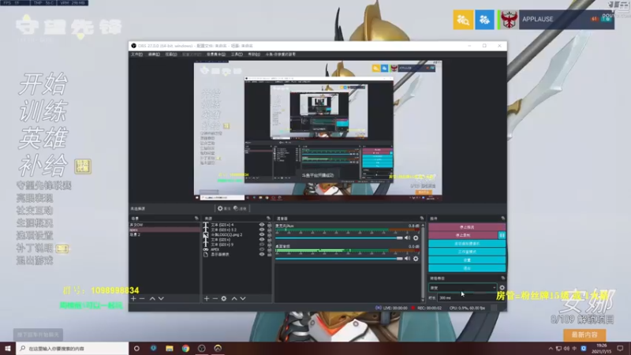Pause recording with the pause icon
This screenshot has height=355, width=631.
(x=502, y=235)
